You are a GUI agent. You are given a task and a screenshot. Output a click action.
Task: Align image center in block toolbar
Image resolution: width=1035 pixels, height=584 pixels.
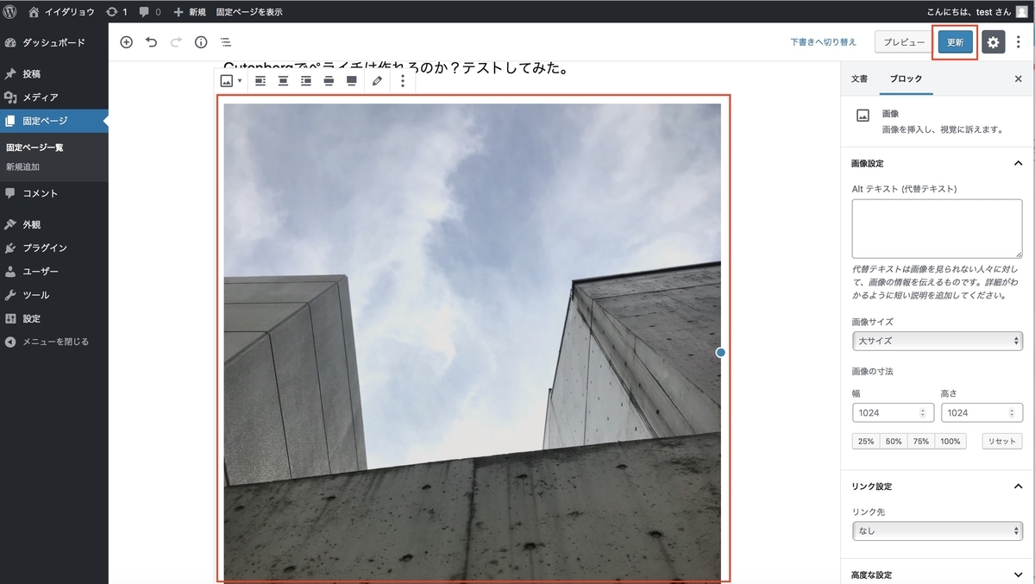(x=283, y=81)
